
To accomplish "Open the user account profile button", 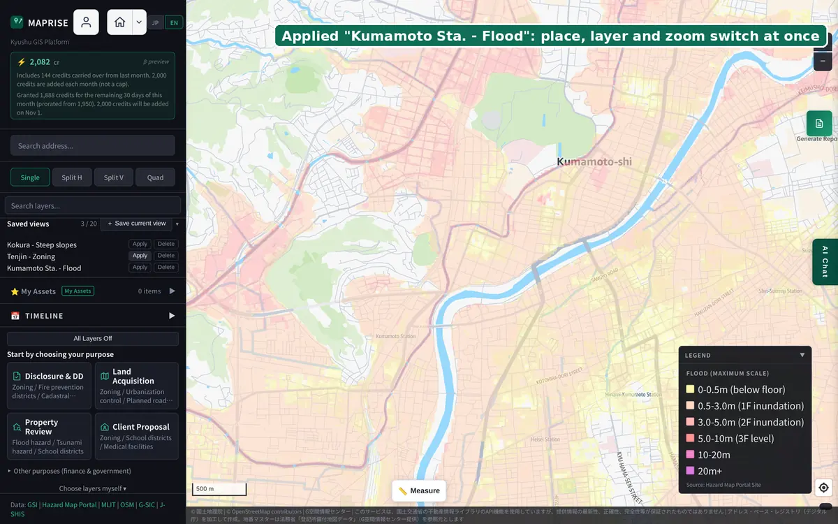I will tap(86, 22).
